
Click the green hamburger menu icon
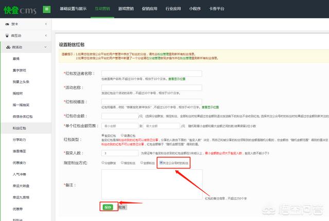[x=47, y=9]
